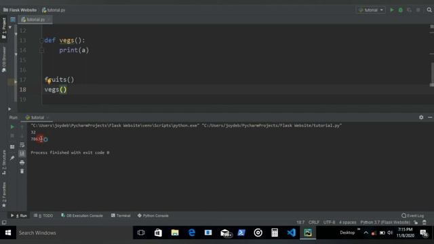
Task: Click the Search Windows box
Action: pos(74,232)
